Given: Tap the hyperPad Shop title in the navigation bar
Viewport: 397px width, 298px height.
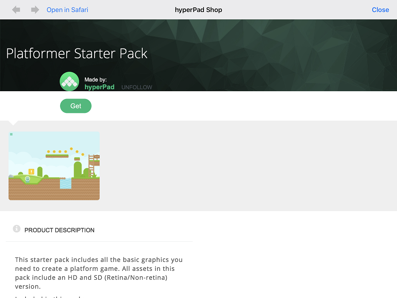Looking at the screenshot, I should (x=198, y=10).
